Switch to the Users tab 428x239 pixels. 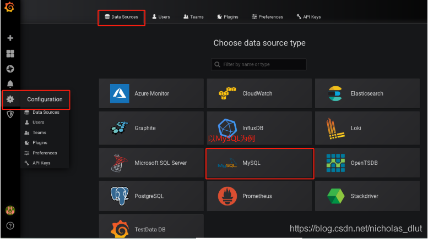161,17
